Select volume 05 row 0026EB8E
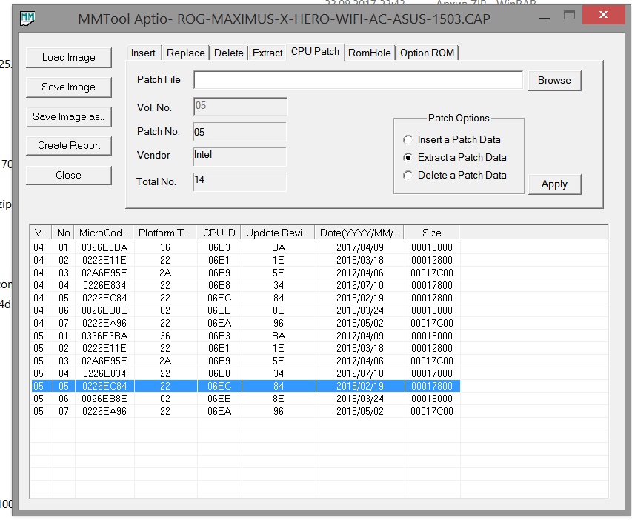The width and height of the screenshot is (632, 520). pos(245,399)
